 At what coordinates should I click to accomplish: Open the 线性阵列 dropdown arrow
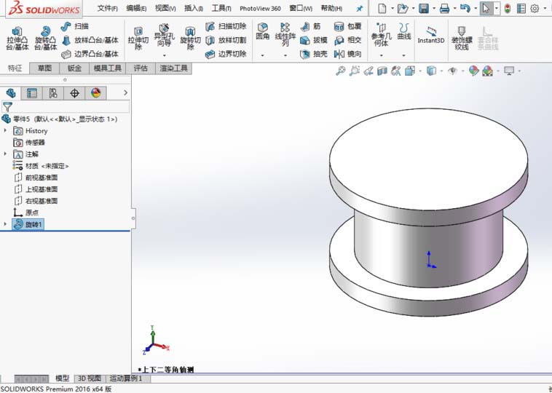(x=285, y=55)
